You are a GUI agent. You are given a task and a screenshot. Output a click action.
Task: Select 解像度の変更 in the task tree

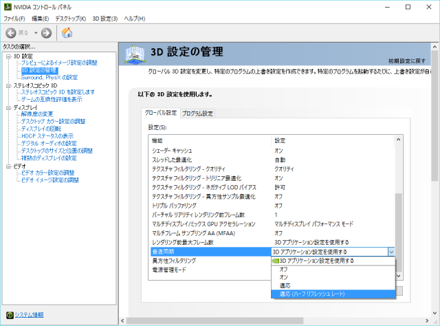pyautogui.click(x=37, y=114)
